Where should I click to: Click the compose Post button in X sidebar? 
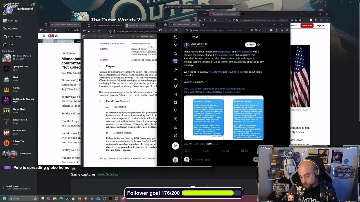(175, 146)
